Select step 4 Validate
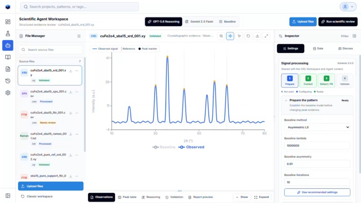 [345, 80]
